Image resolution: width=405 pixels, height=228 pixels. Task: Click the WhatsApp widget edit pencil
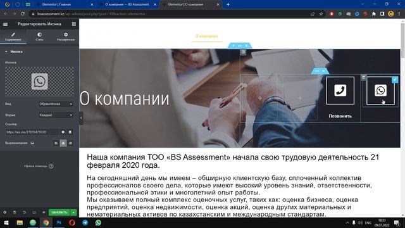point(395,80)
